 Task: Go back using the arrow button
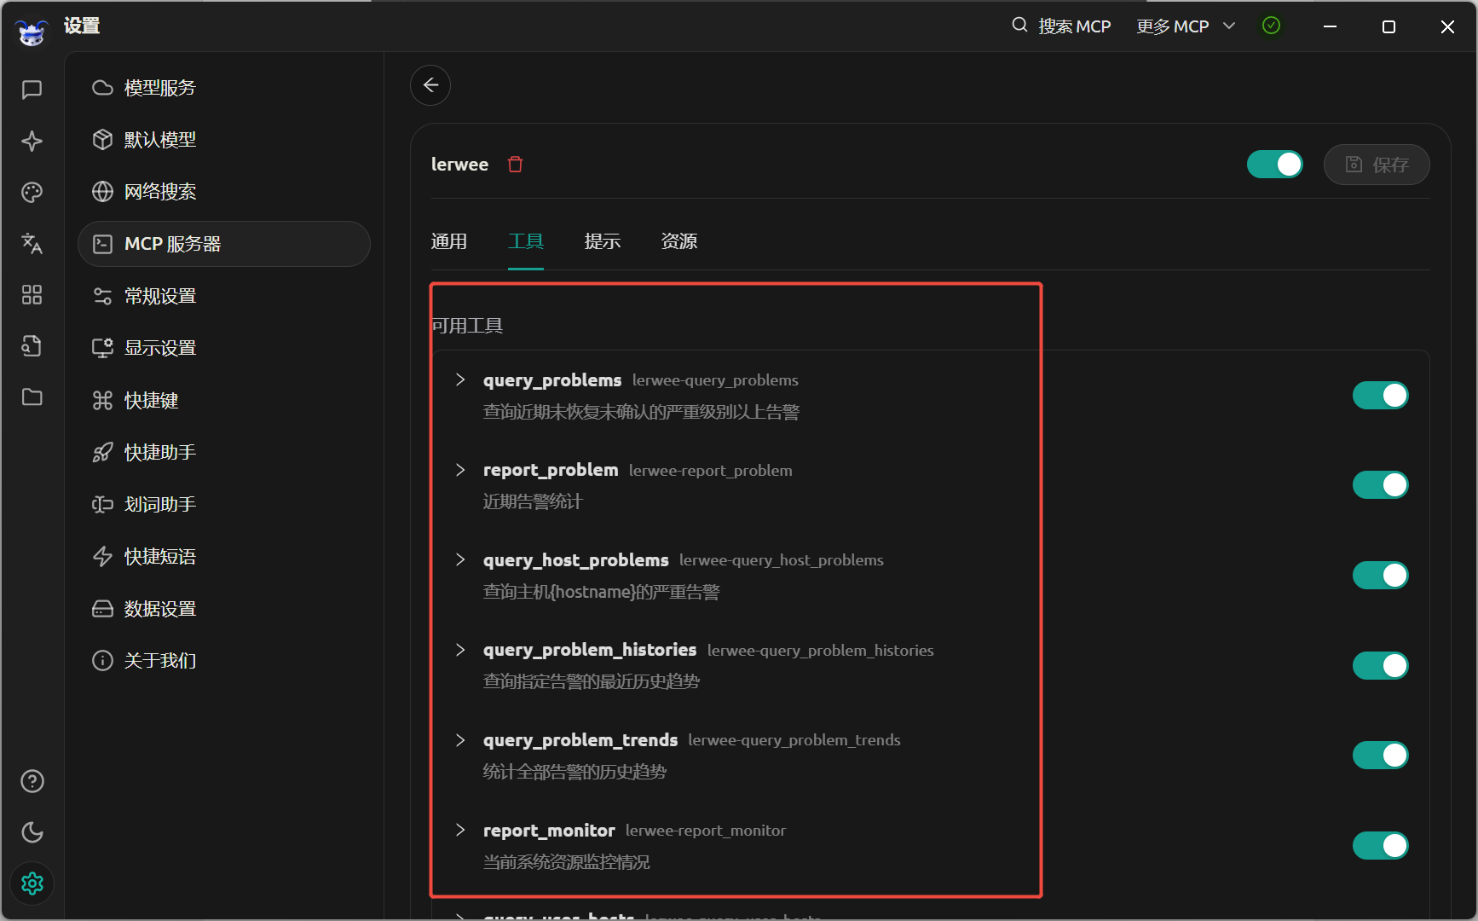tap(430, 85)
